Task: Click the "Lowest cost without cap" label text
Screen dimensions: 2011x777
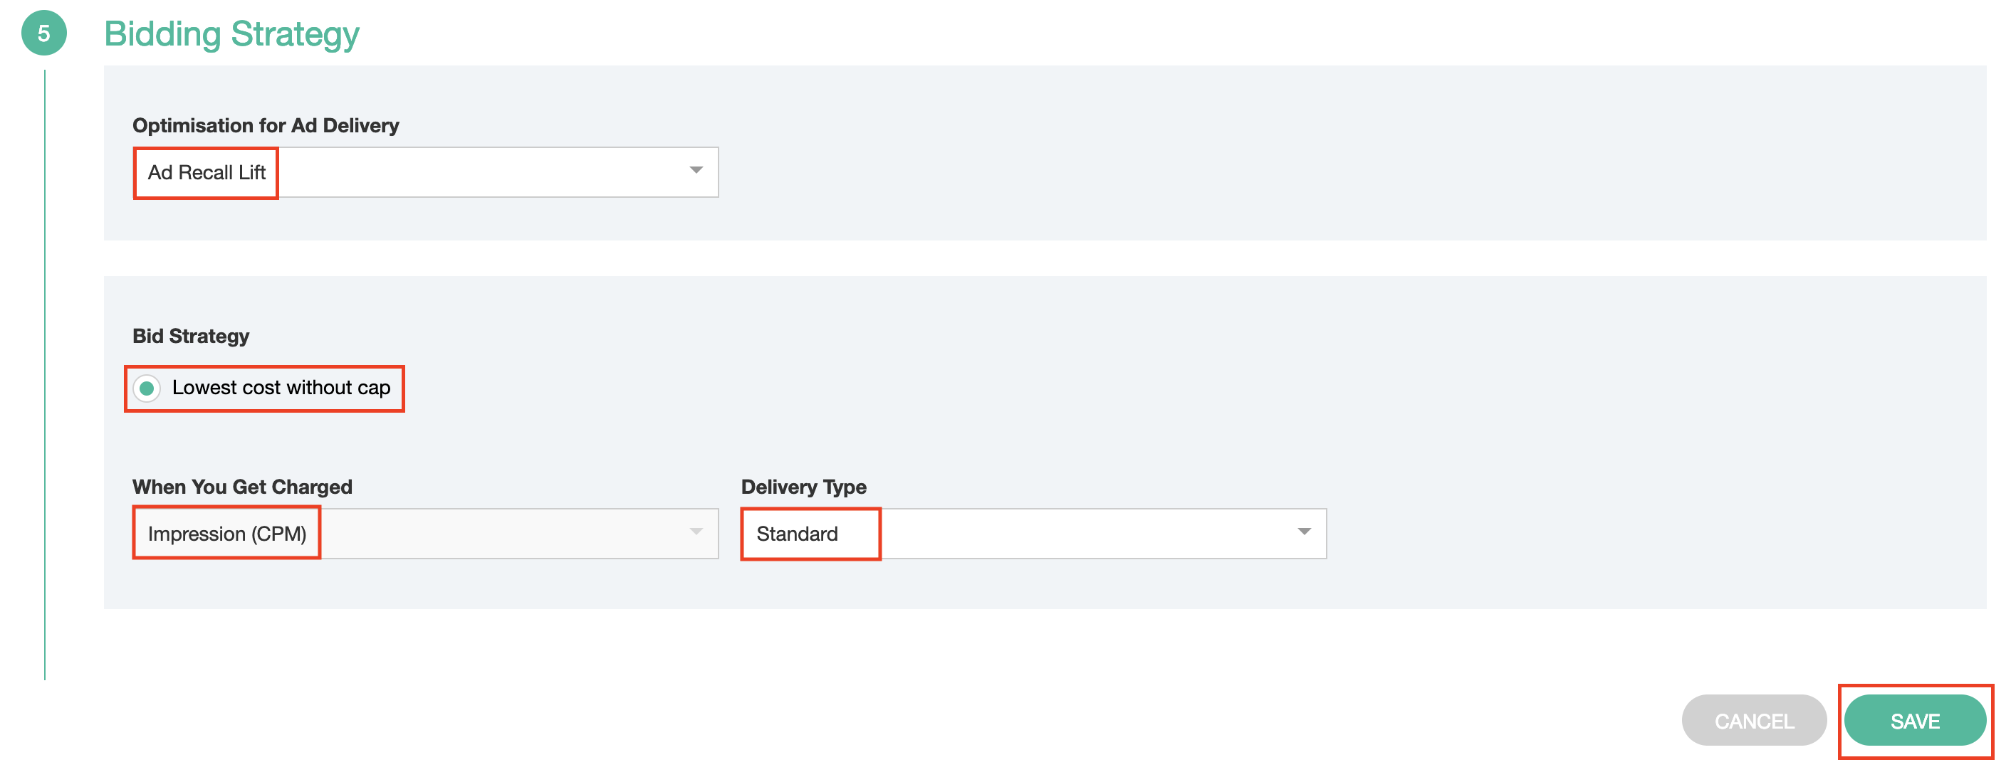Action: [x=281, y=388]
